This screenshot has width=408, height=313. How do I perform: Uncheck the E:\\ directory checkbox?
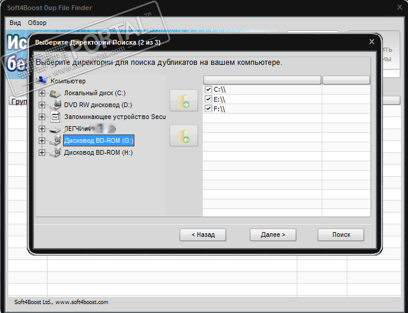coord(208,99)
